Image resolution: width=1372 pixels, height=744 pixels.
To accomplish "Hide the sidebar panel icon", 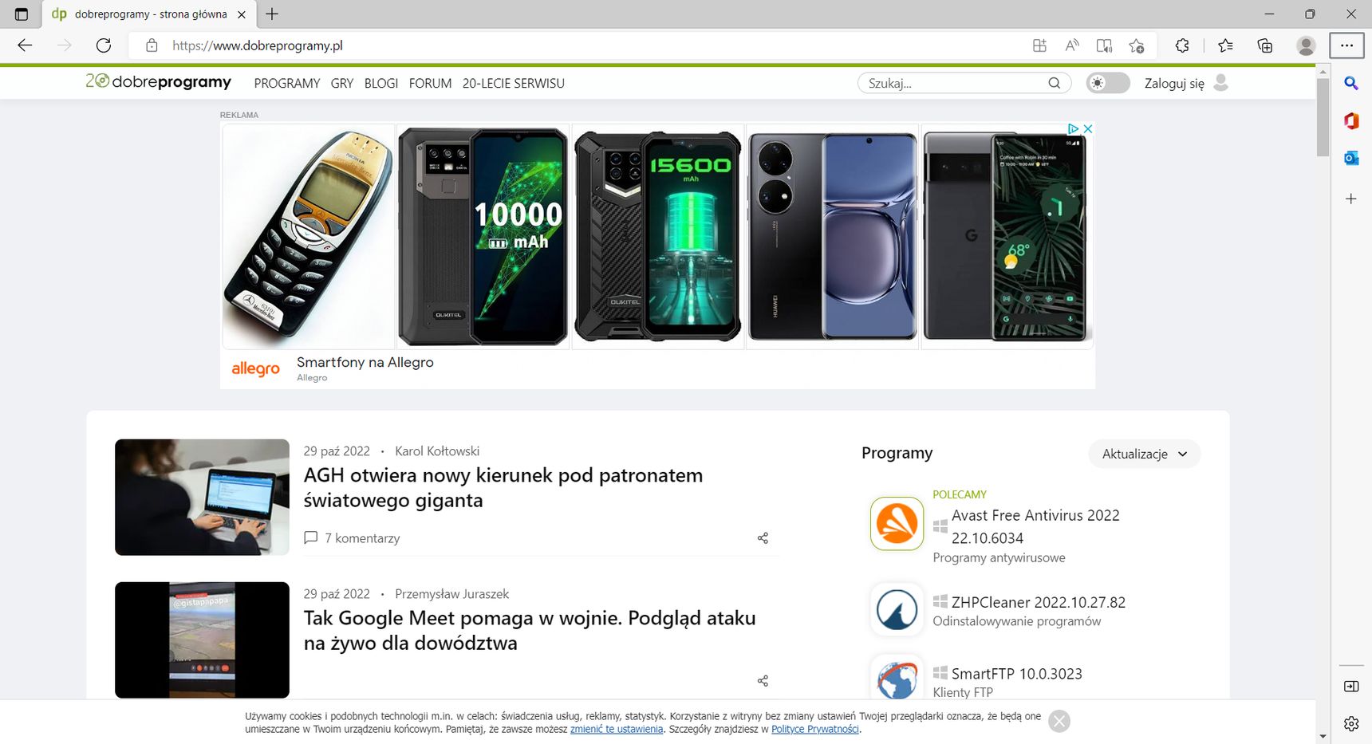I will tap(1351, 686).
